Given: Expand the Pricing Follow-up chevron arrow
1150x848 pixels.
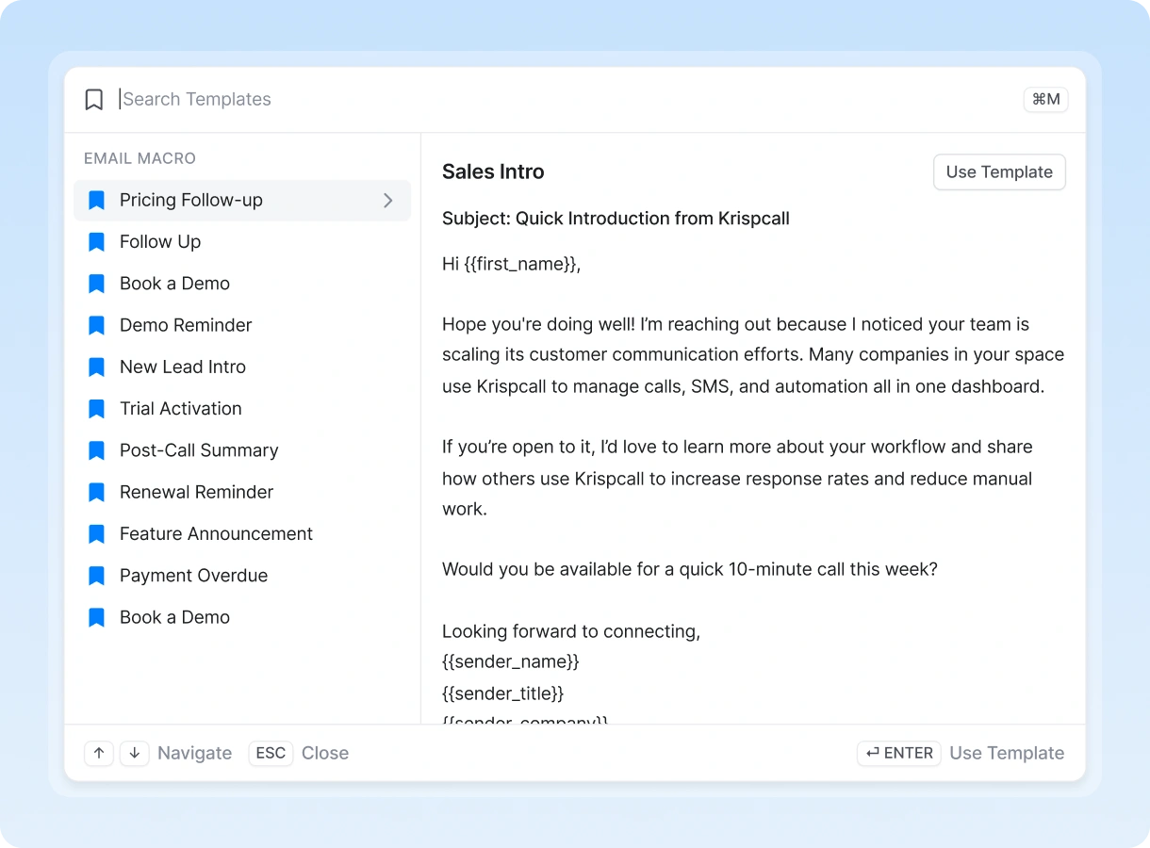Looking at the screenshot, I should [x=387, y=201].
